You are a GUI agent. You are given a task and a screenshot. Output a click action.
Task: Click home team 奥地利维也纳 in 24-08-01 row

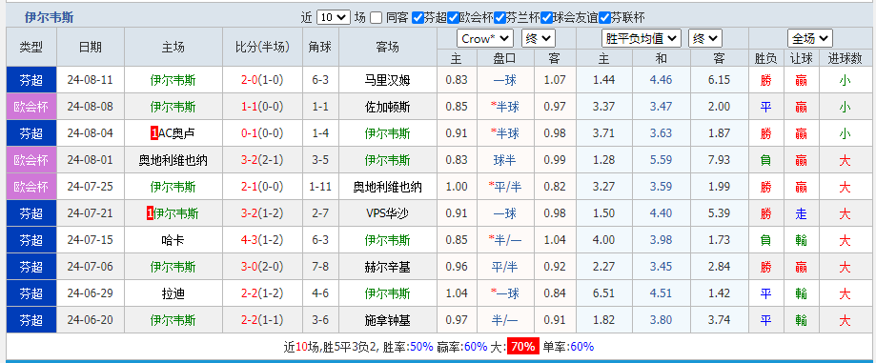coord(173,160)
